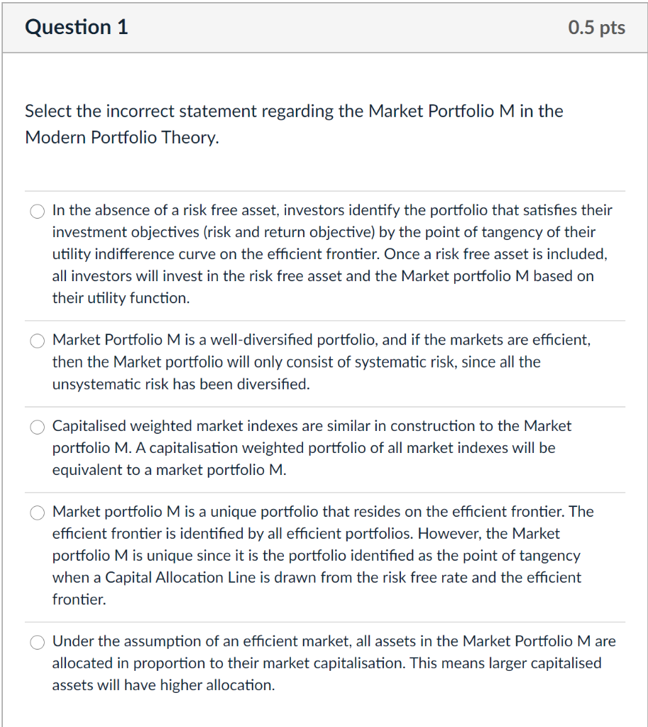Select the answer about market capitalisation allocation

point(37,642)
